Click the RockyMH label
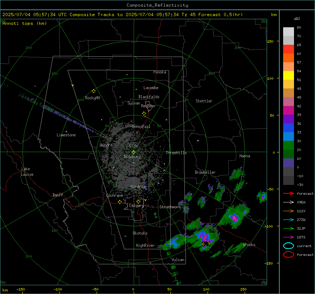315x294 pixels. 92,98
